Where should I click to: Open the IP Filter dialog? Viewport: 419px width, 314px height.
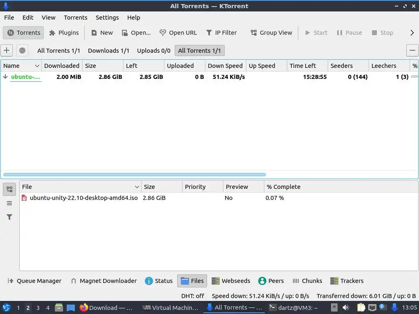pyautogui.click(x=221, y=33)
